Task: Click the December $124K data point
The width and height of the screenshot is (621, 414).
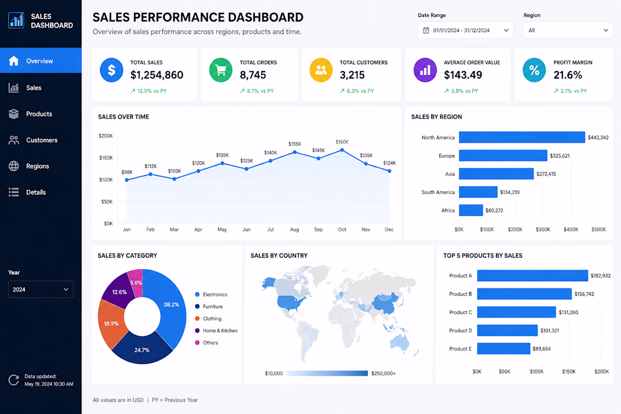Action: (390, 171)
